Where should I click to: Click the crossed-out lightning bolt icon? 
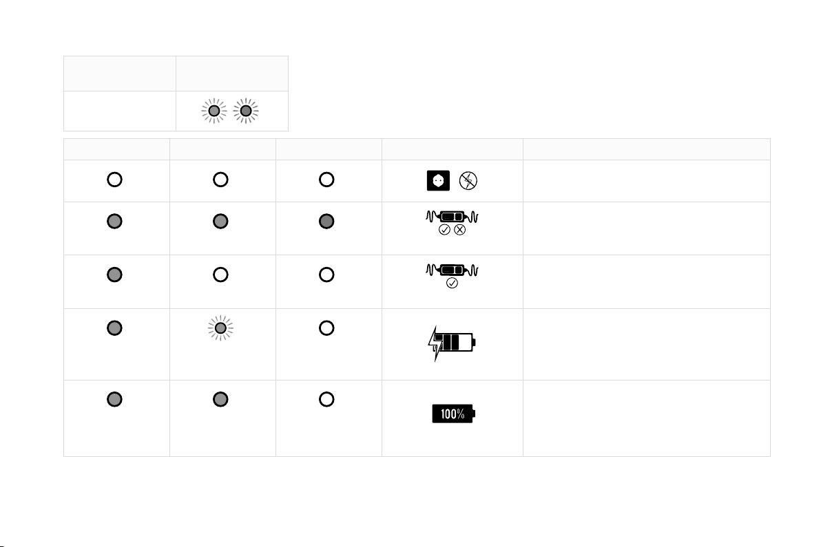coord(468,180)
